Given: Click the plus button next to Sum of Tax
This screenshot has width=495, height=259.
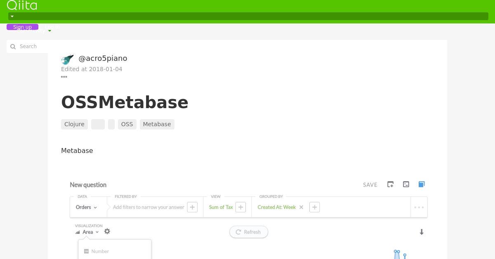Looking at the screenshot, I should tap(241, 207).
